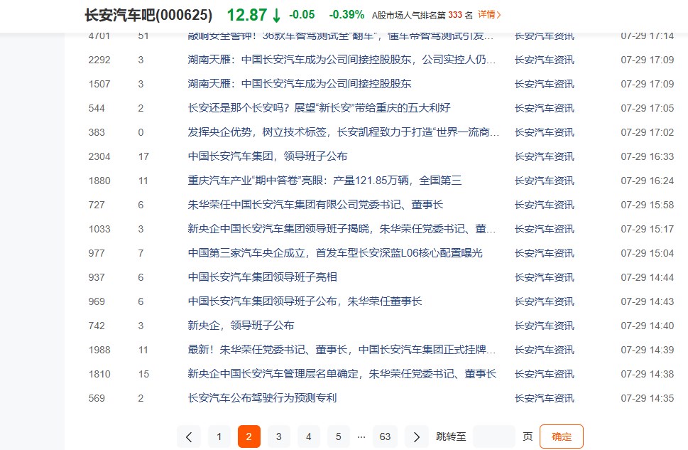Screen dimensions: 688x450
Task: Open post 中国长安汽车集团，领导班子公布
Action: tap(268, 156)
